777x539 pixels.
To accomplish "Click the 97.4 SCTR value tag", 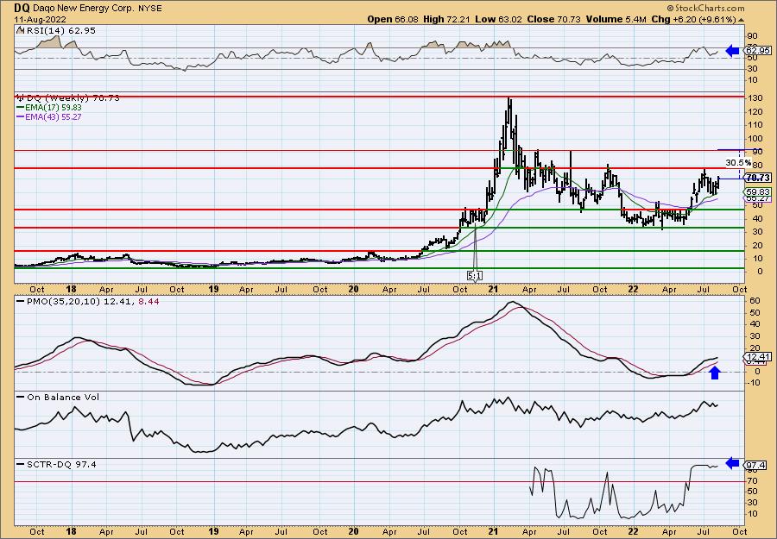I will pyautogui.click(x=756, y=465).
